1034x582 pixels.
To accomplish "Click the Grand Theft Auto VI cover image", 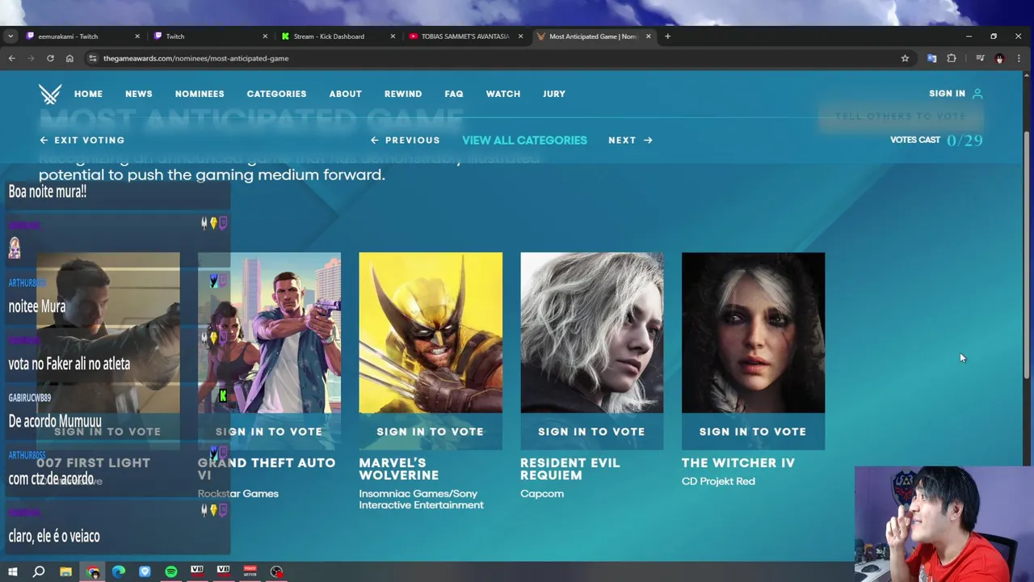I will click(x=269, y=333).
